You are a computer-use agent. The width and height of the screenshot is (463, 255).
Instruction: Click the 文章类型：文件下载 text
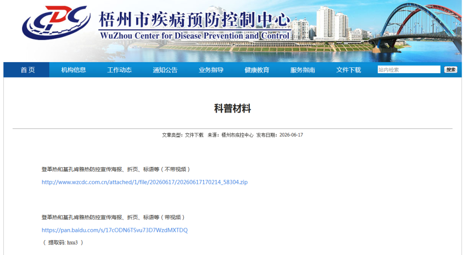[x=182, y=135]
